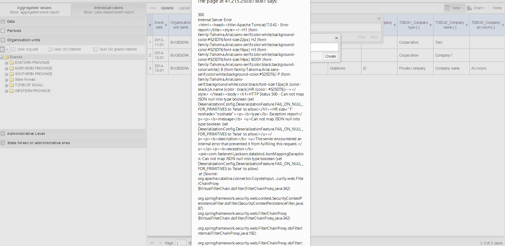Close the small Create dialog
Viewport: 505px width, 246px height.
[x=336, y=38]
